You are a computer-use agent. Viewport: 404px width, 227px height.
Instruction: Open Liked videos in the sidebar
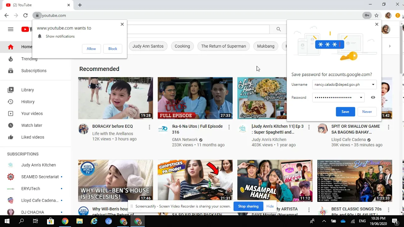coord(35,137)
